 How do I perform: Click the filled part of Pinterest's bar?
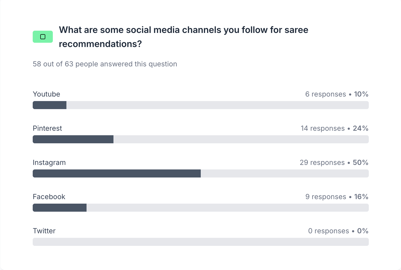(73, 139)
